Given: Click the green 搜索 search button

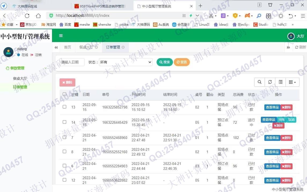Looking at the screenshot, I should (x=165, y=62).
